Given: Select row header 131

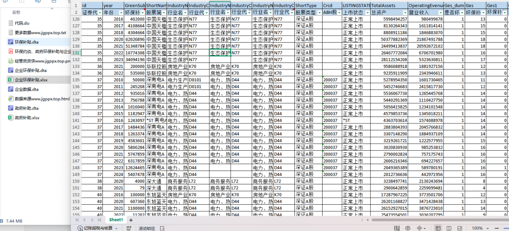Looking at the screenshot, I should [76, 53].
